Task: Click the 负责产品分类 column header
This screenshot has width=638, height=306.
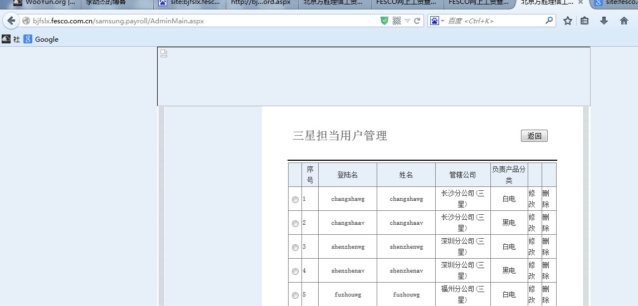Action: pyautogui.click(x=509, y=174)
